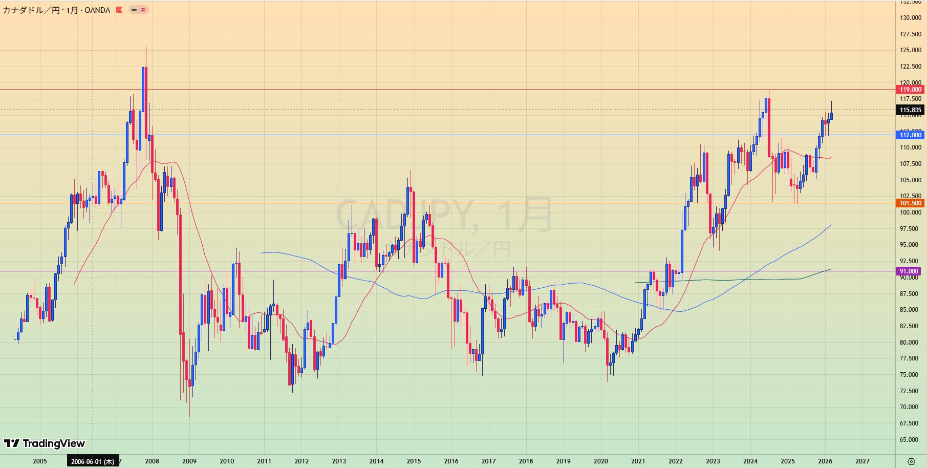This screenshot has height=468, width=927.
Task: Select the blue 112.000 price label
Action: tap(910, 135)
